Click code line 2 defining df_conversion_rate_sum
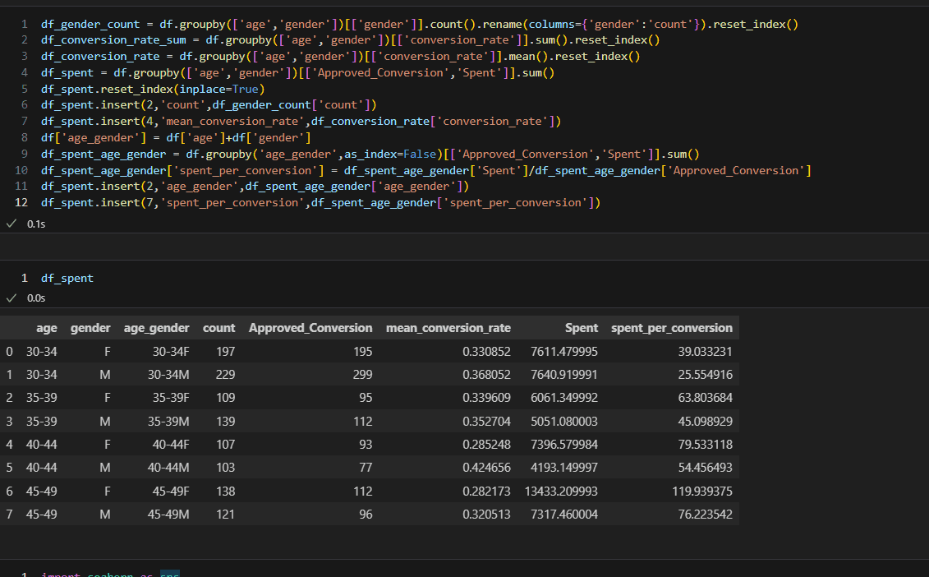This screenshot has height=577, width=929. (350, 39)
